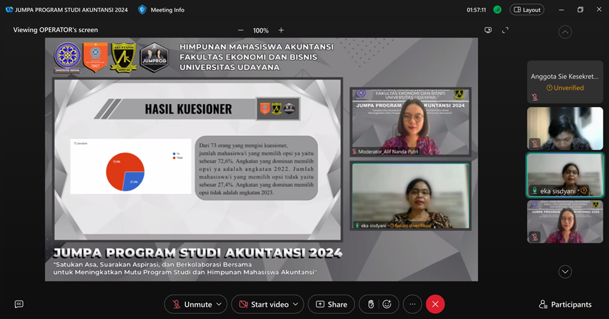Select the muted participant video tile with black hair
The height and width of the screenshot is (319, 609).
[x=565, y=128]
